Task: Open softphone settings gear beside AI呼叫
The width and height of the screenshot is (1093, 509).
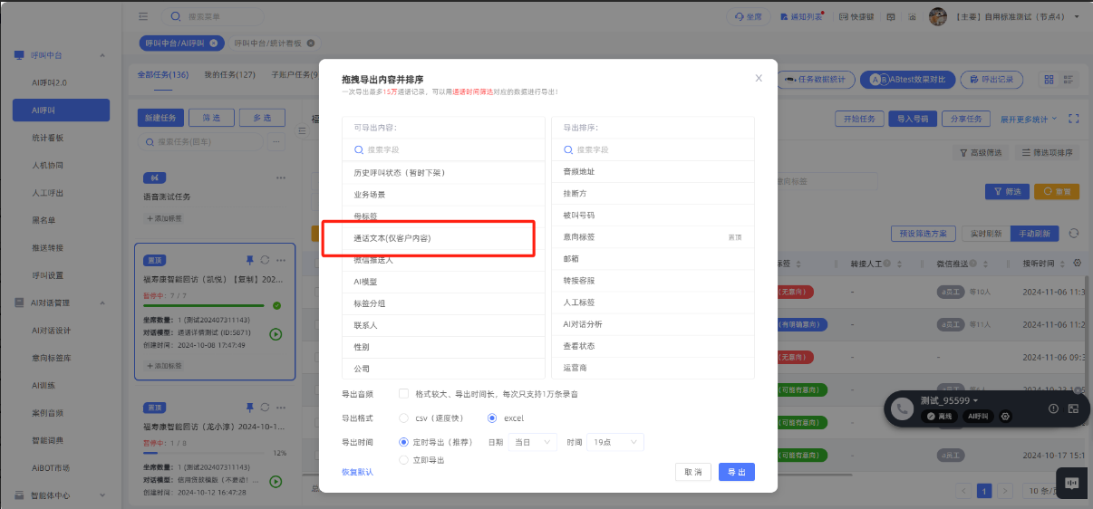Action: coord(1005,416)
